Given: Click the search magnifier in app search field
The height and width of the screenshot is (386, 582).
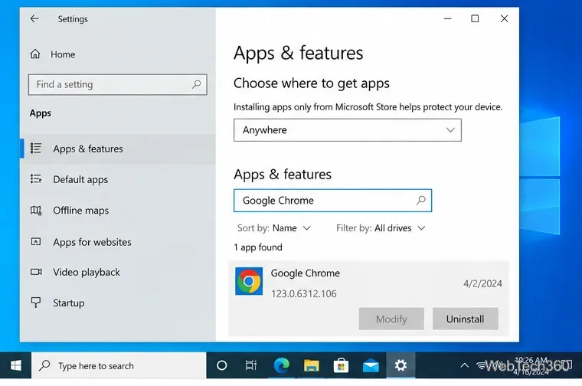Looking at the screenshot, I should coord(420,201).
